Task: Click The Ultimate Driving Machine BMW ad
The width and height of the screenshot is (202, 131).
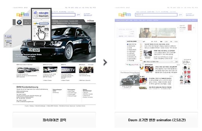Action: tap(130, 78)
